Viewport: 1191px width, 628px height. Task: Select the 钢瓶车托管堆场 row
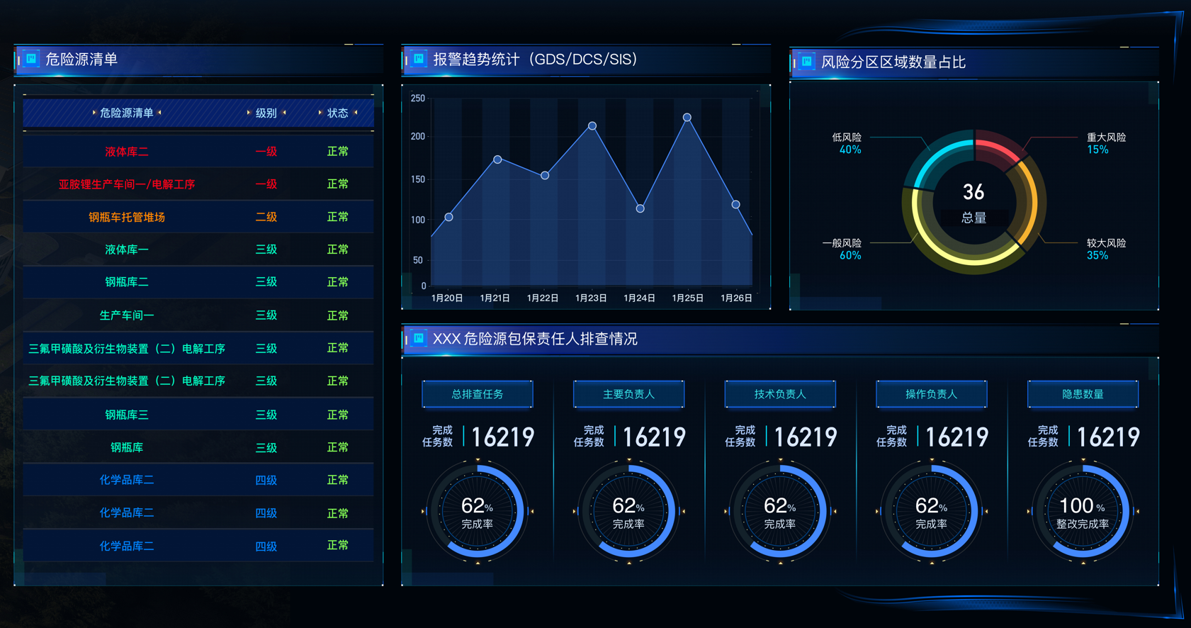pyautogui.click(x=198, y=217)
